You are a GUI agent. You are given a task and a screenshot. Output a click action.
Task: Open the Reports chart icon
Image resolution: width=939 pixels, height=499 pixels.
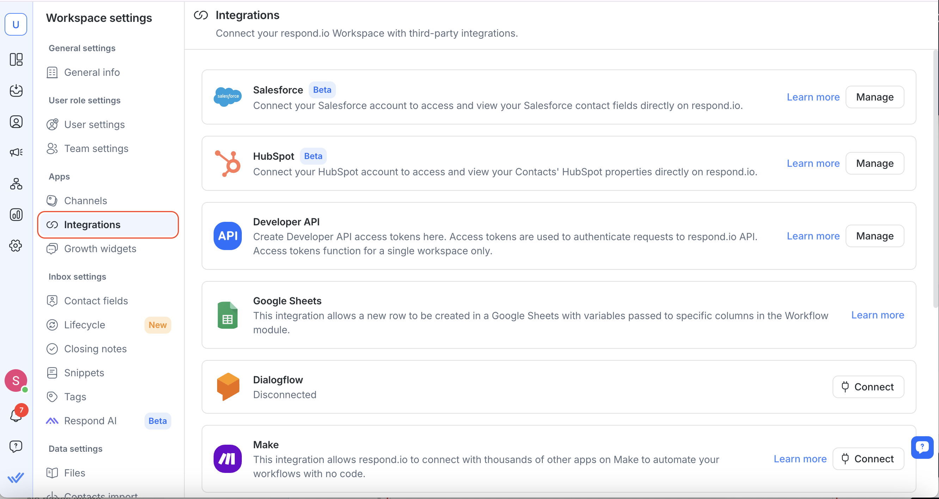tap(16, 214)
